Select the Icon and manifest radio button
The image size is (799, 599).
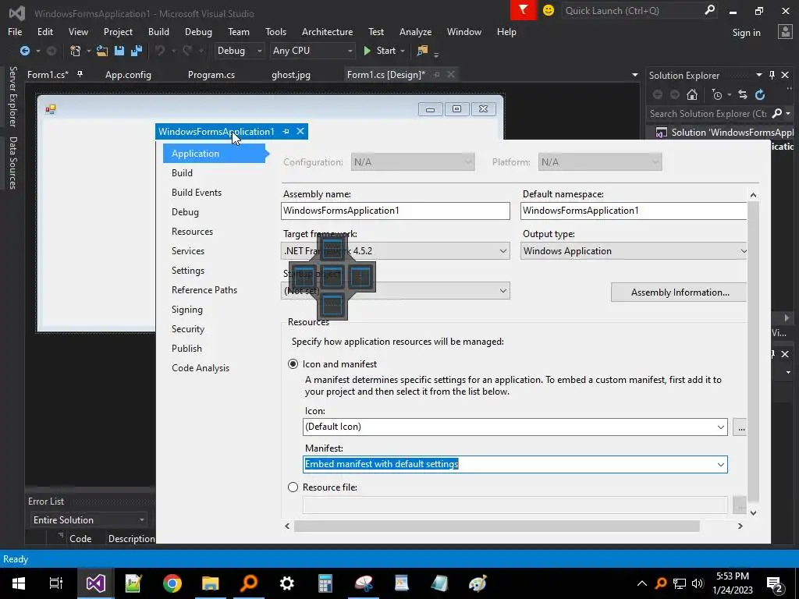point(293,364)
